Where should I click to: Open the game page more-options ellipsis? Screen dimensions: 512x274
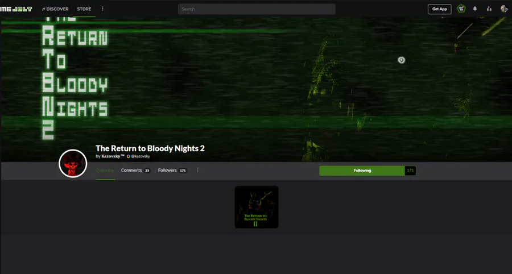tap(197, 170)
